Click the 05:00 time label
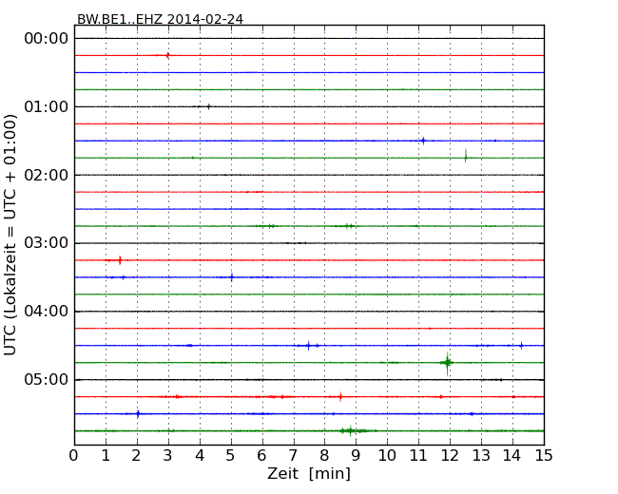 [47, 379]
